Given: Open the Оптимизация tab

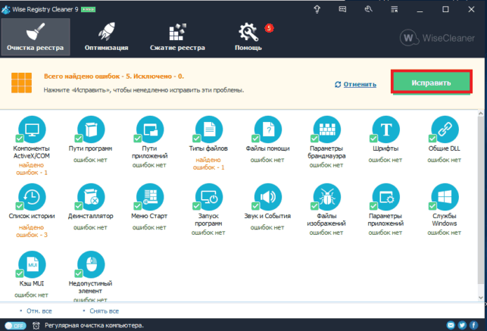Looking at the screenshot, I should (x=106, y=37).
